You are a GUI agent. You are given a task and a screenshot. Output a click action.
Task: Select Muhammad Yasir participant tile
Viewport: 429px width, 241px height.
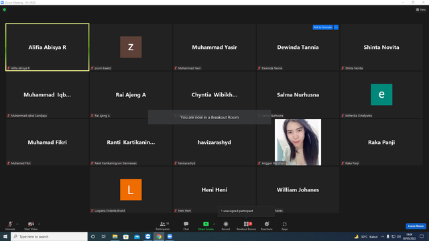click(x=214, y=47)
